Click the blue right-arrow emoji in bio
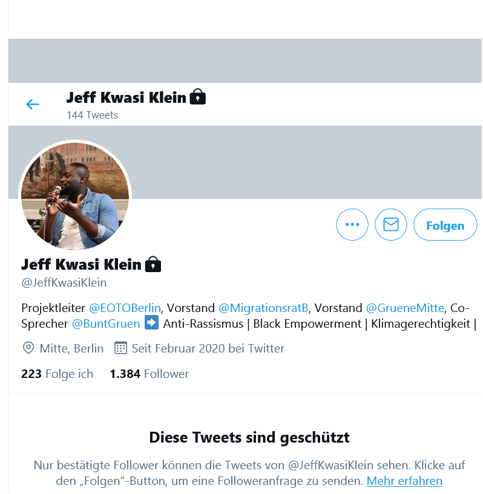The width and height of the screenshot is (483, 494). [152, 323]
